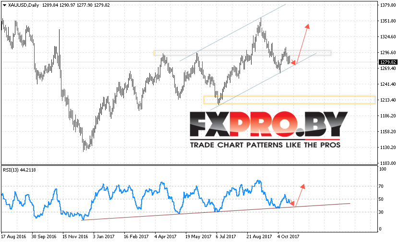
Task: Click price level 1158.20 on the scale
Action: pos(388,131)
